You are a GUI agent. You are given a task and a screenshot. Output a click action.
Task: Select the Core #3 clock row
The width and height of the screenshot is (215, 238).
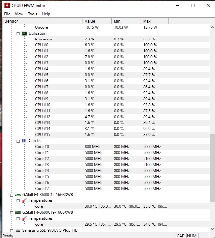click(x=122, y=165)
